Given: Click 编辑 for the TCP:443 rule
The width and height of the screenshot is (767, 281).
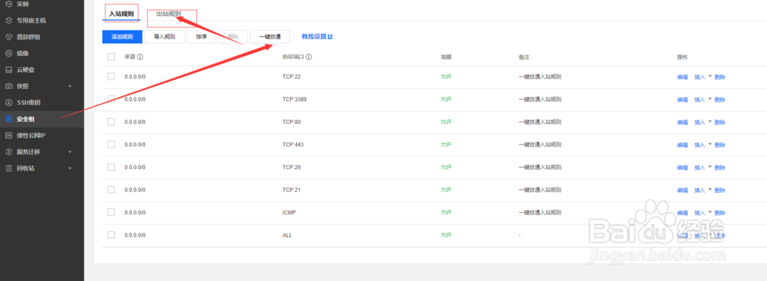Looking at the screenshot, I should click(x=683, y=145).
